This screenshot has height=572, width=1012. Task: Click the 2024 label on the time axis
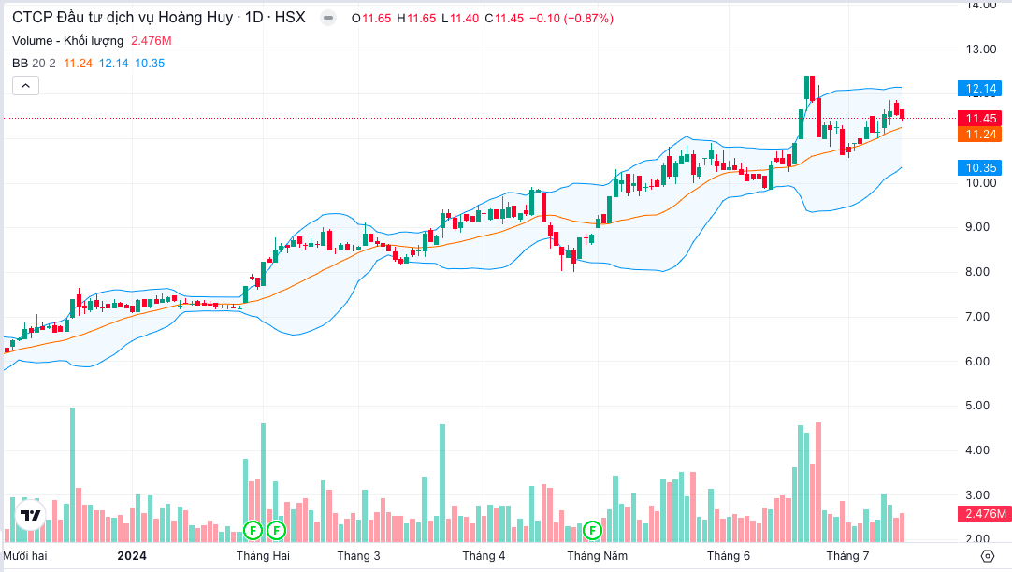132,556
